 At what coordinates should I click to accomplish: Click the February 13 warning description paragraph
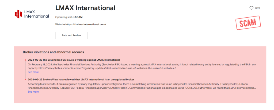point(134,64)
